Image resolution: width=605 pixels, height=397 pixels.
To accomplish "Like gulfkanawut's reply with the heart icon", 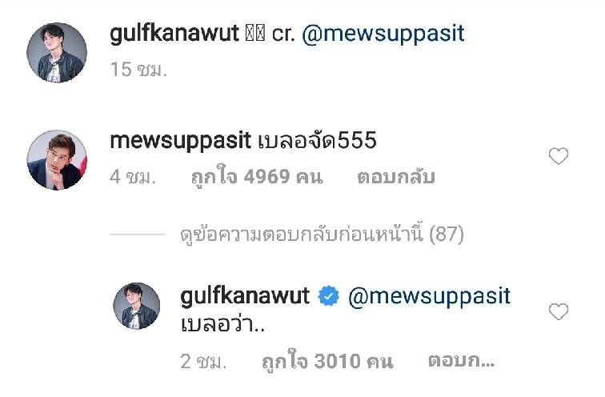I will (x=559, y=311).
